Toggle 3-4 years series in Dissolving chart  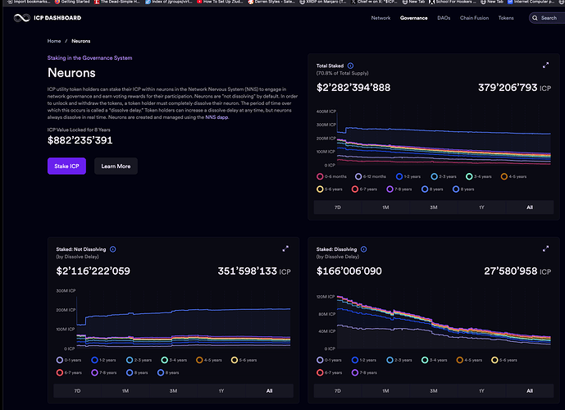click(434, 360)
